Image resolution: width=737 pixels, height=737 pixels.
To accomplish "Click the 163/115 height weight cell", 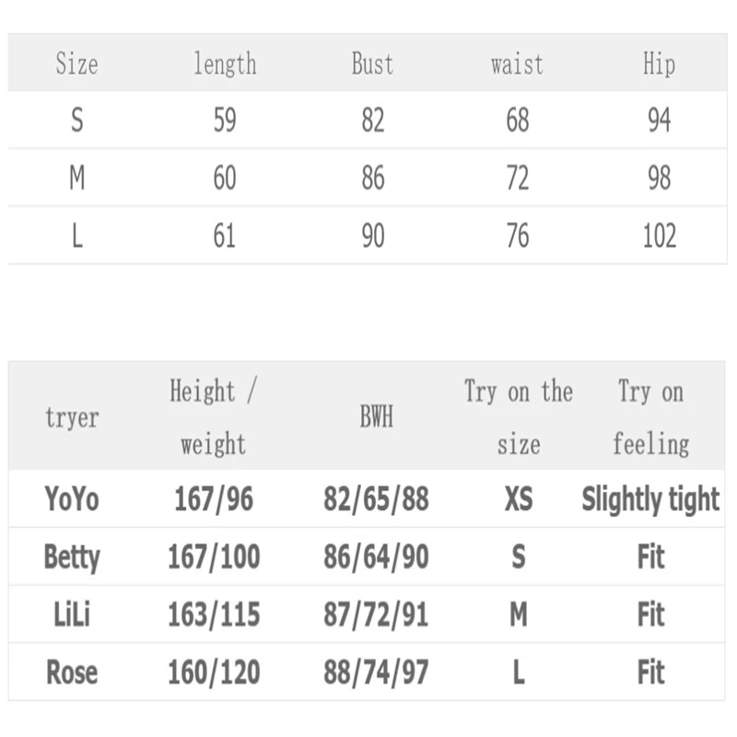I will (214, 614).
